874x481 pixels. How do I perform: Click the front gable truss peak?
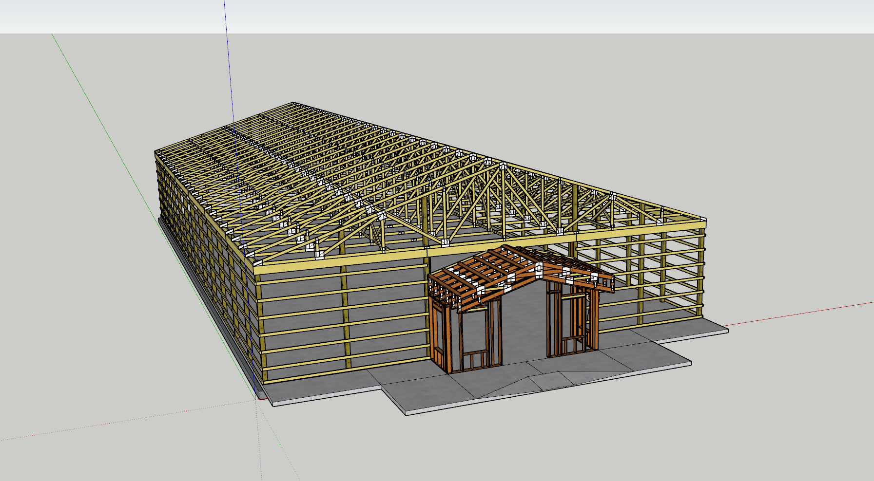pyautogui.click(x=502, y=165)
